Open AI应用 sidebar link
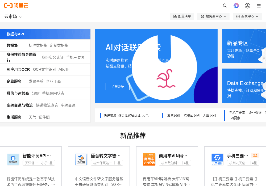Screen dimensions: 266x186 point(64,69)
